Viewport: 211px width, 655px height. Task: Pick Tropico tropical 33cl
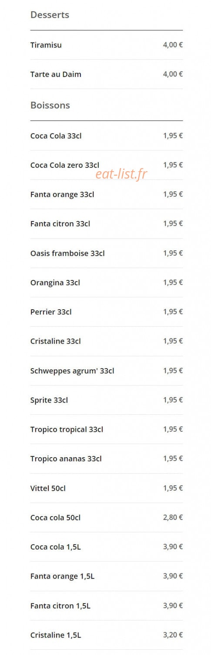107,429
